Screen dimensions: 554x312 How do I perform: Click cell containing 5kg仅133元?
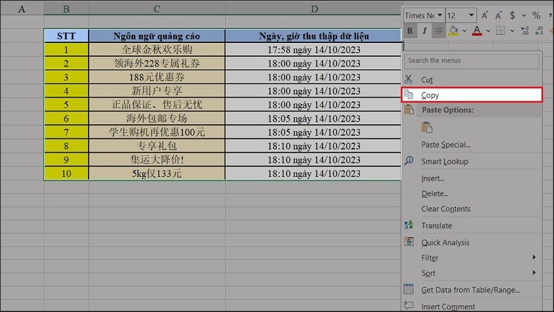point(157,174)
